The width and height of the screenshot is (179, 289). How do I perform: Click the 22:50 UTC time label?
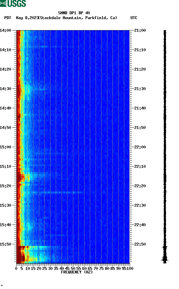click(140, 244)
